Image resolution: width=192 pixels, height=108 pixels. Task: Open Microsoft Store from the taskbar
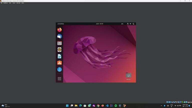(85, 105)
